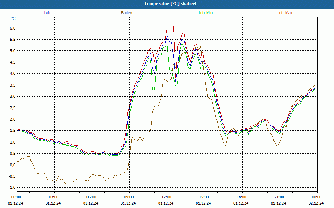
Task: Click the 5,0 y-axis value
Action: click(x=13, y=51)
